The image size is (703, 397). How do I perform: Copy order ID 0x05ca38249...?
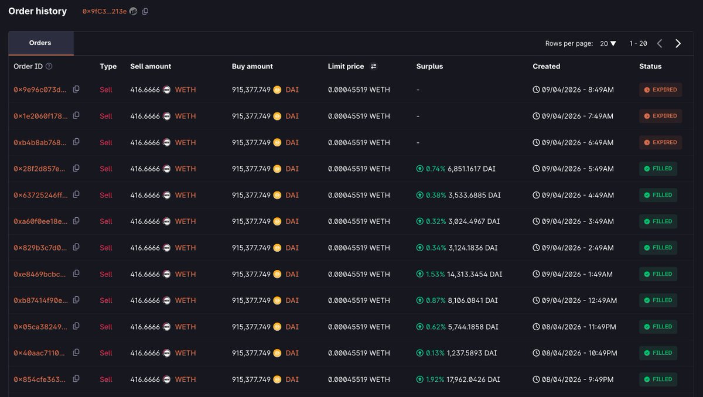[x=76, y=326]
